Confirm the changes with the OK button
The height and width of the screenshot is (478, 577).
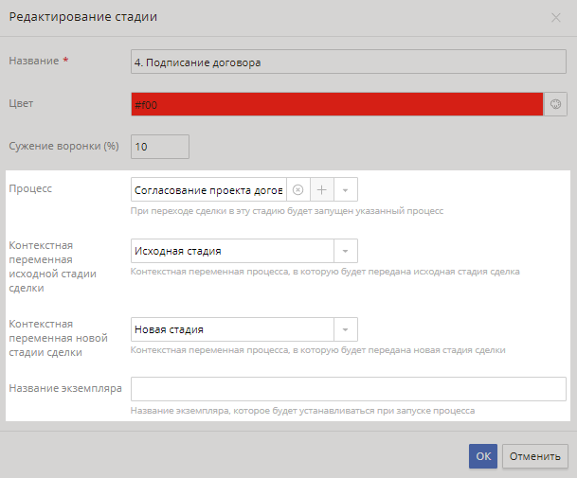click(483, 456)
